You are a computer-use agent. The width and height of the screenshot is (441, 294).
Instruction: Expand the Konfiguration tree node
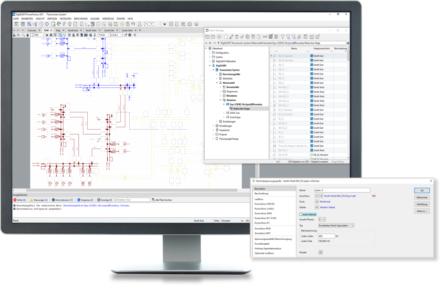(210, 52)
